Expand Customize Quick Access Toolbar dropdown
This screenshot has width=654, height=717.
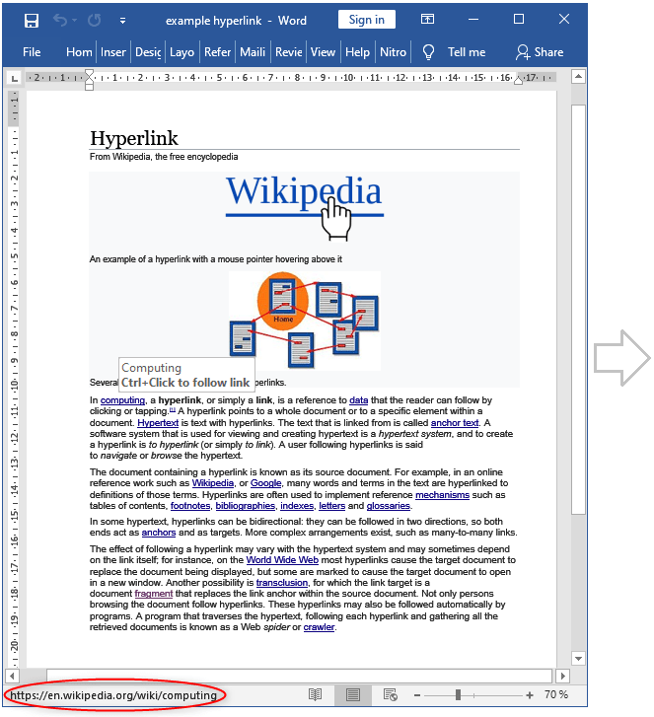point(122,21)
